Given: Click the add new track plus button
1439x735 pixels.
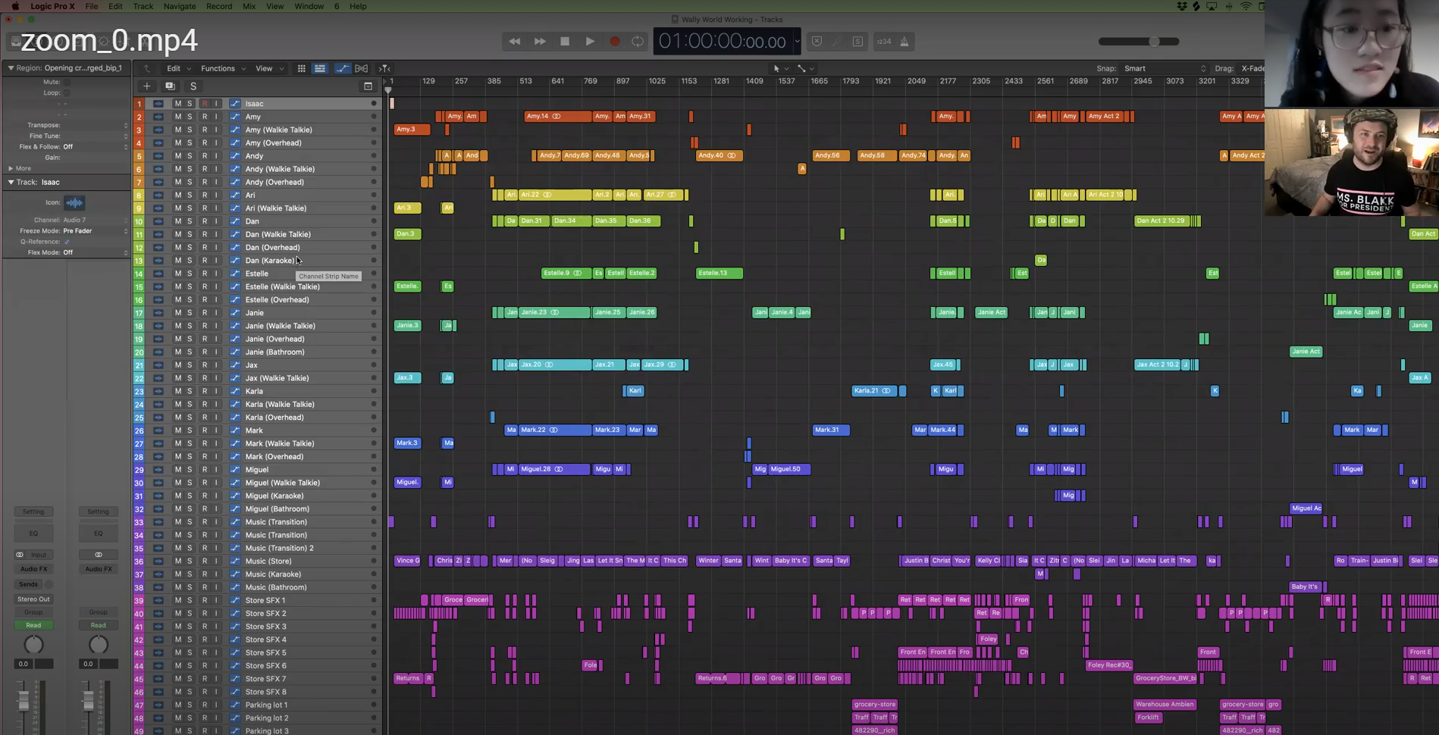Looking at the screenshot, I should (x=146, y=86).
